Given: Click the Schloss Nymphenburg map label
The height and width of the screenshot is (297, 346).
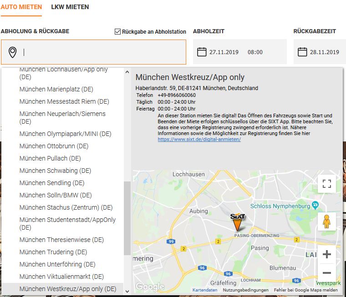Looking at the screenshot, I should [280, 206].
